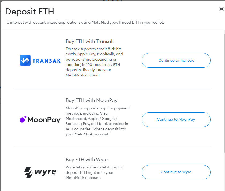Continue to MoonPay

pyautogui.click(x=176, y=120)
